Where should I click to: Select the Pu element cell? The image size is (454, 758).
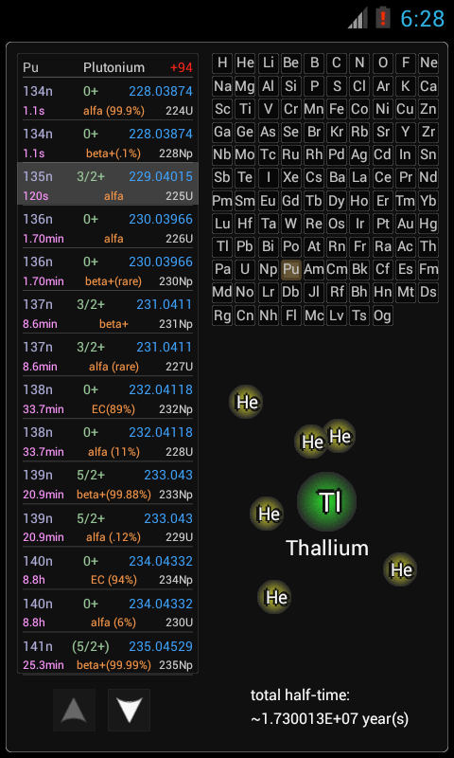click(291, 269)
